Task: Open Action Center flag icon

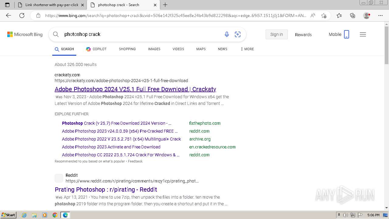Action: pyautogui.click(x=360, y=215)
